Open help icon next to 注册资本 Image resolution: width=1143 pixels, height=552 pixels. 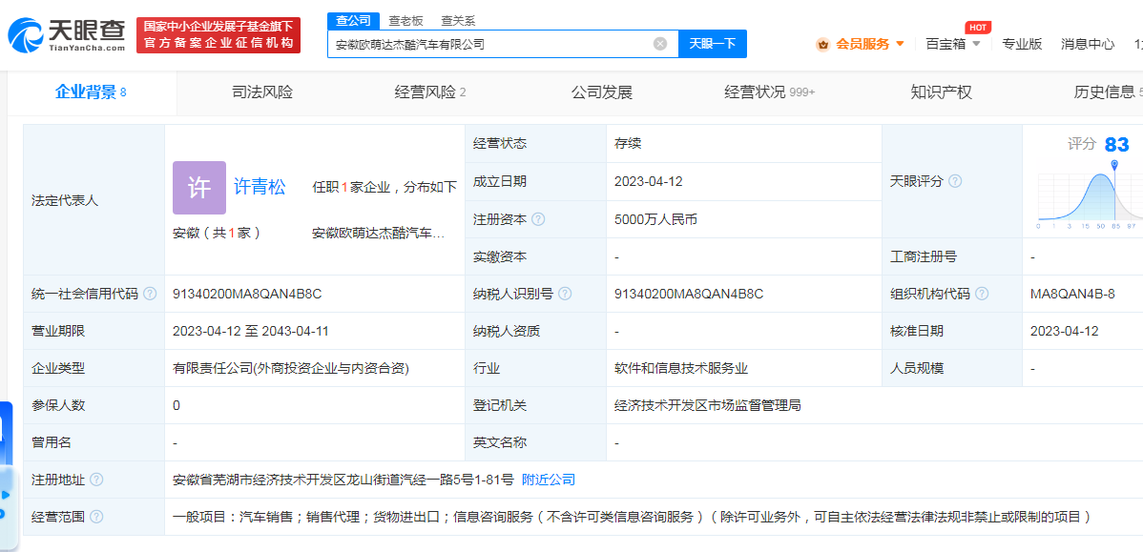539,219
